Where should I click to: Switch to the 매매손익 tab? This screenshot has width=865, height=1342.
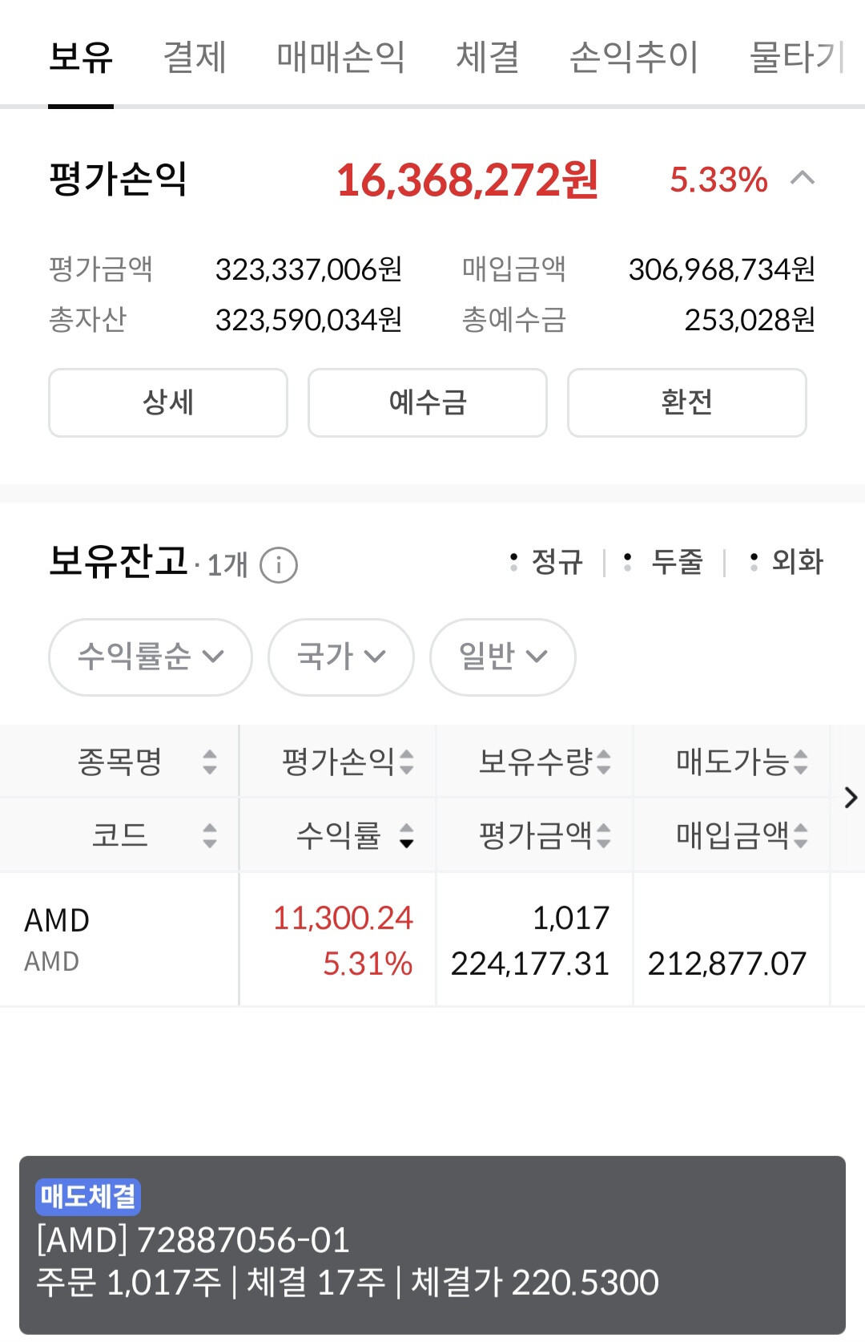[x=340, y=57]
